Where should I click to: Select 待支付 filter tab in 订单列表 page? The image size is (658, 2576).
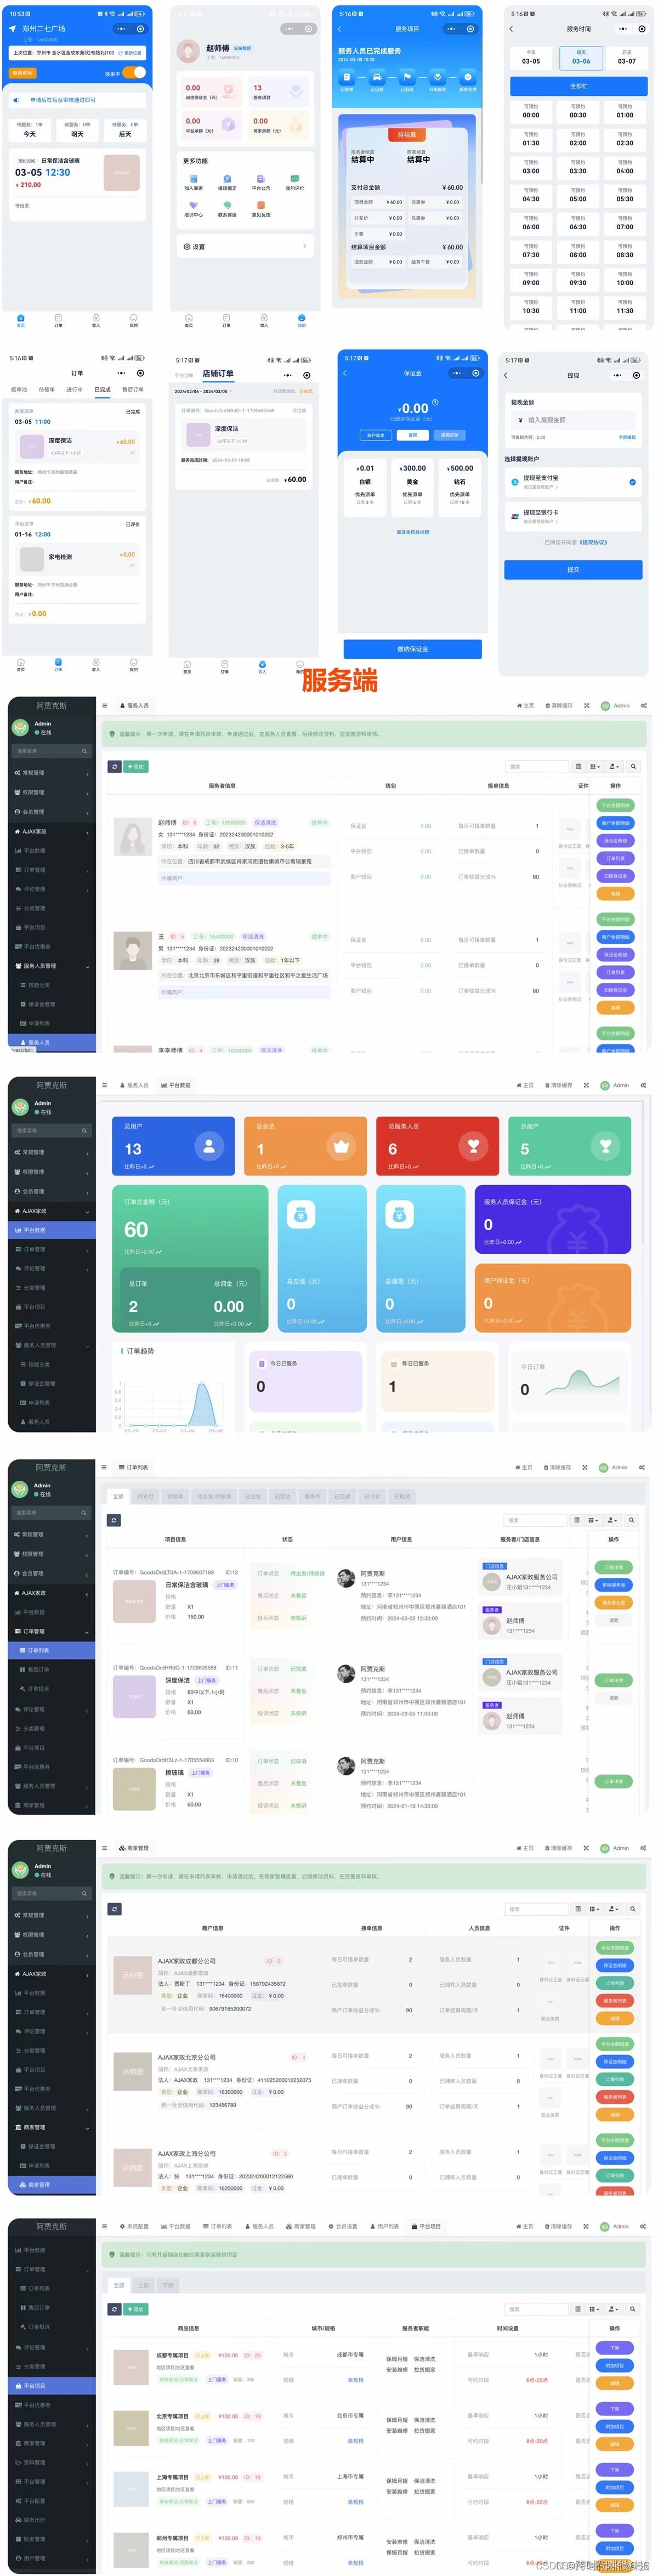click(146, 1496)
